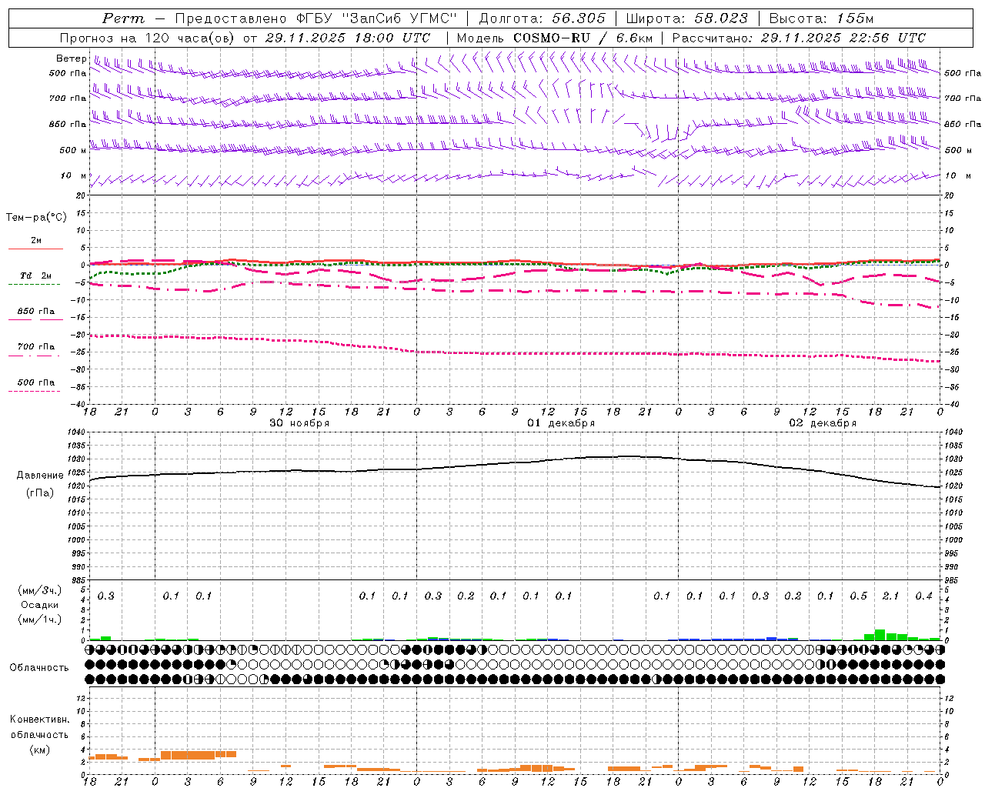
Task: Click the "Облачность" cloud cover label
Action: (39, 667)
